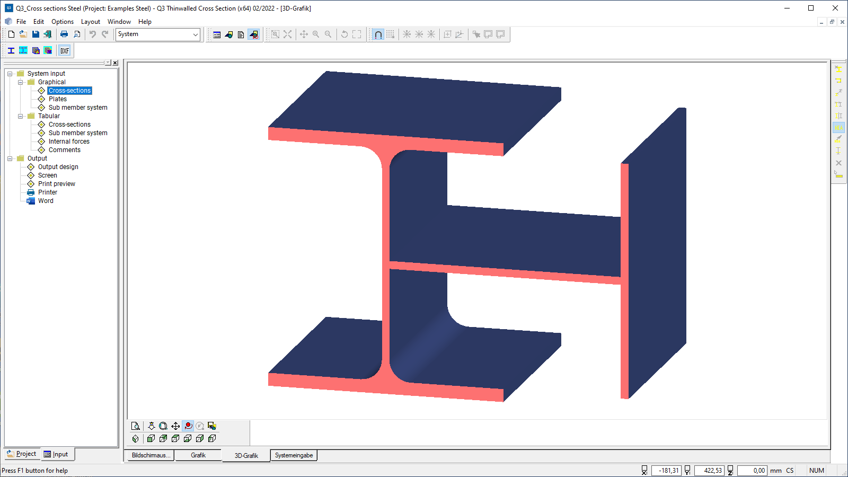Switch to the Bildschirmaus... tab
This screenshot has width=848, height=477.
(151, 455)
